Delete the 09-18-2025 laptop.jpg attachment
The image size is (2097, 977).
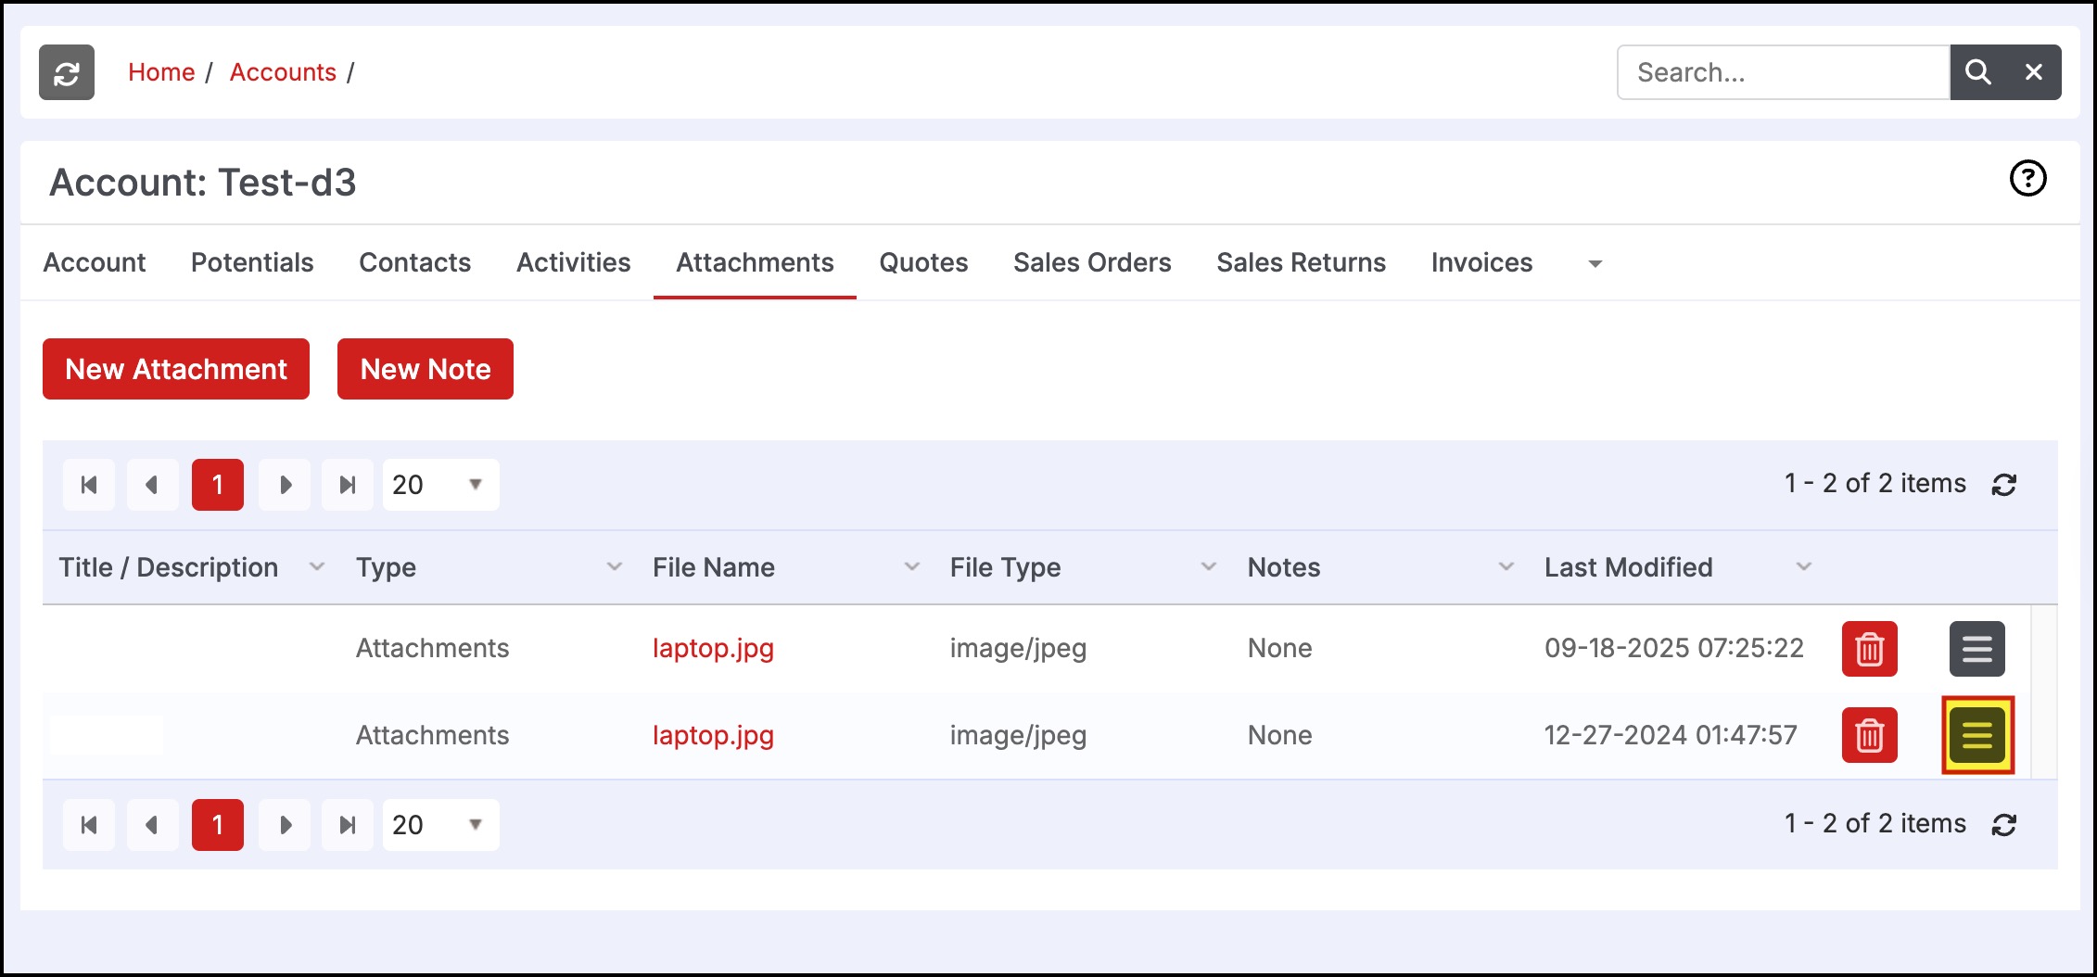pyautogui.click(x=1869, y=649)
